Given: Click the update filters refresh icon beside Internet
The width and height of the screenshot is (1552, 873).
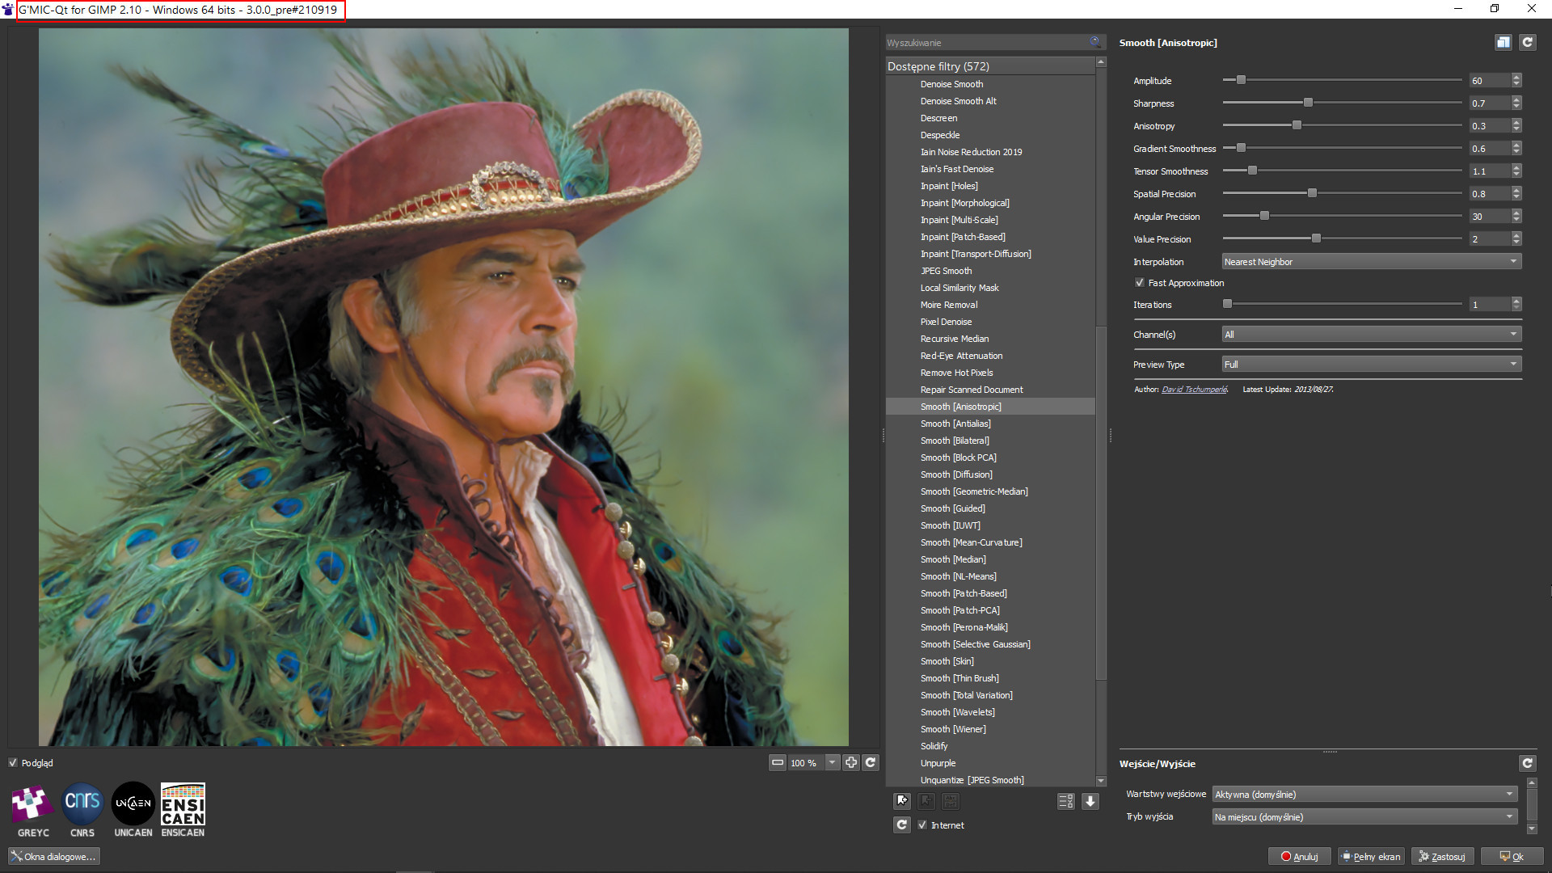Looking at the screenshot, I should point(902,824).
